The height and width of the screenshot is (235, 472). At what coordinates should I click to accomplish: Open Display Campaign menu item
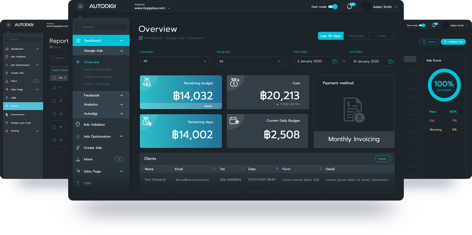click(x=98, y=77)
